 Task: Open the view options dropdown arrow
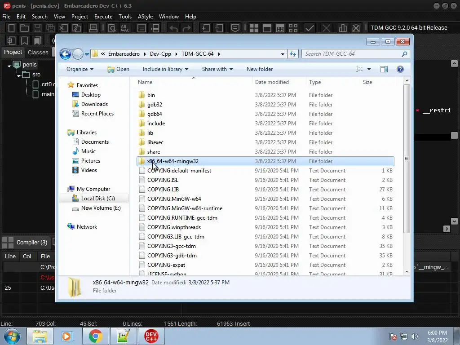click(369, 69)
